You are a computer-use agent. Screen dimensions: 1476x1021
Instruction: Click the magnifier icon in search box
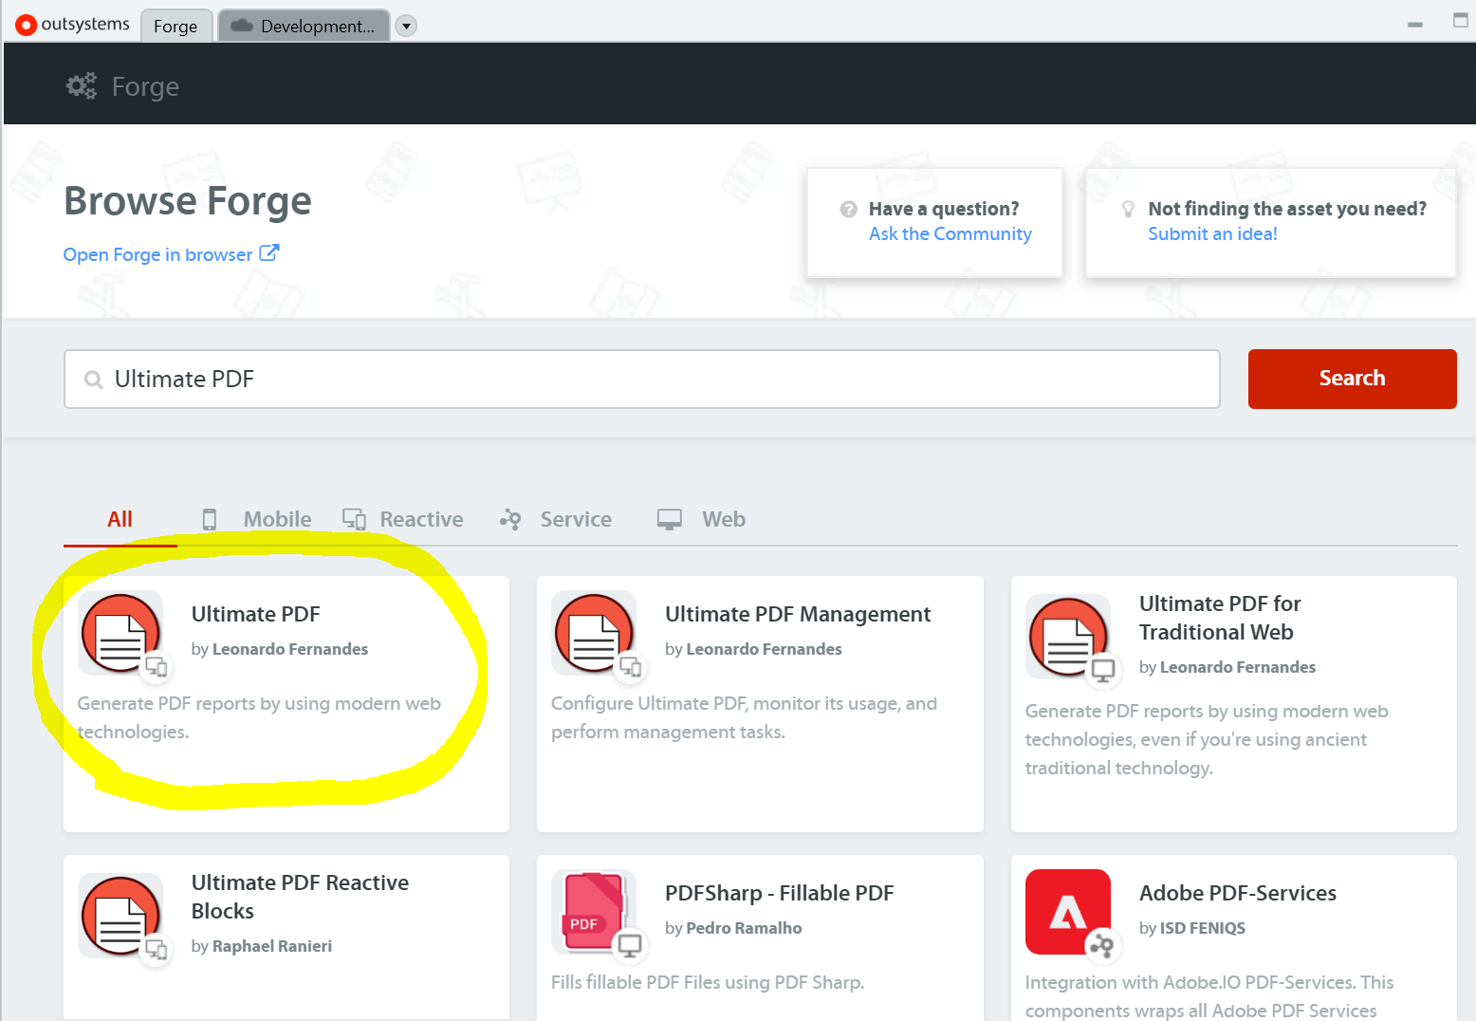click(94, 380)
